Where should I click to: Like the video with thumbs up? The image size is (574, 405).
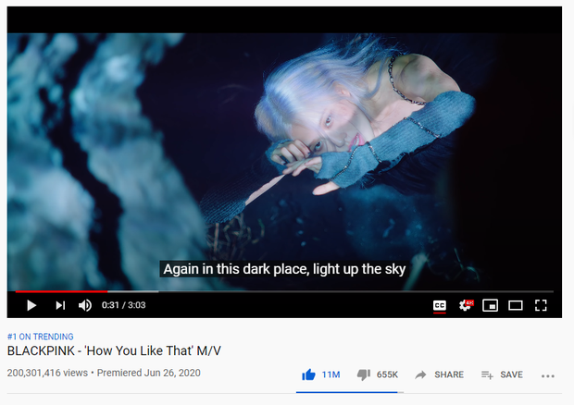pyautogui.click(x=308, y=374)
